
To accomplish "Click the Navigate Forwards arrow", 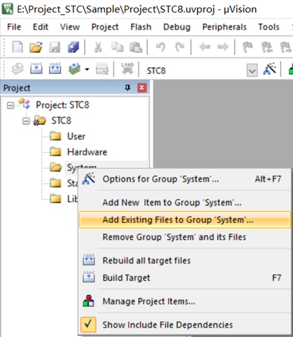I will tap(223, 47).
